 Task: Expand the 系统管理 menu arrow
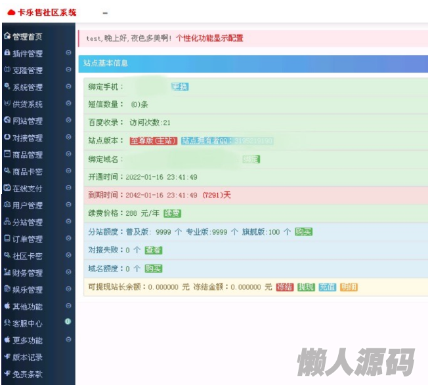pos(68,86)
